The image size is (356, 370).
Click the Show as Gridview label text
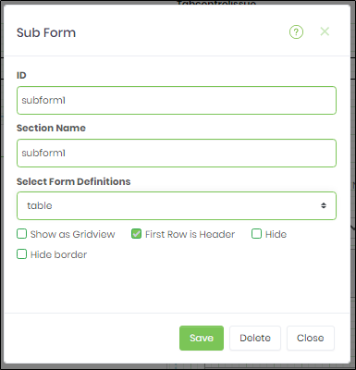click(x=73, y=234)
